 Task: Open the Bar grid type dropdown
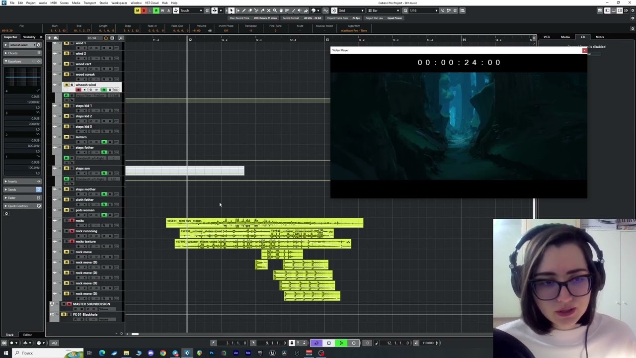pos(384,10)
